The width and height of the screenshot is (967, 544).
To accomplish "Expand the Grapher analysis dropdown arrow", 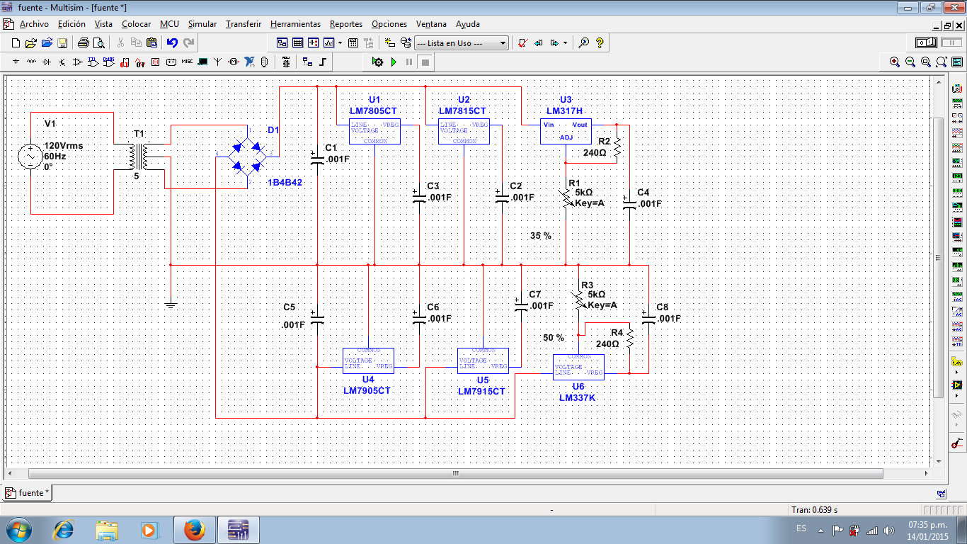I will click(341, 43).
